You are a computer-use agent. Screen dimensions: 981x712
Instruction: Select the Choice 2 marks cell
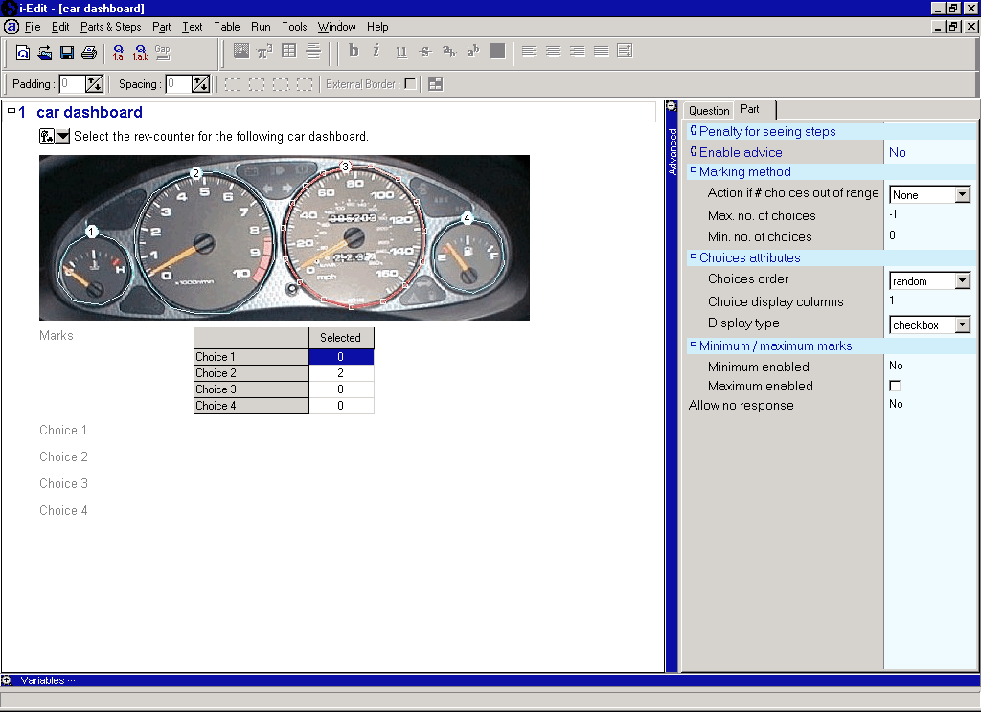341,373
